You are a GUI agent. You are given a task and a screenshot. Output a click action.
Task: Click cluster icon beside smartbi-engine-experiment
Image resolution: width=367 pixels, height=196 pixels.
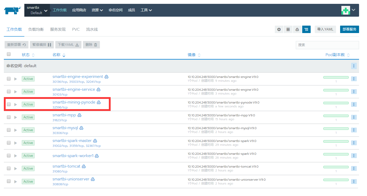click(107, 77)
